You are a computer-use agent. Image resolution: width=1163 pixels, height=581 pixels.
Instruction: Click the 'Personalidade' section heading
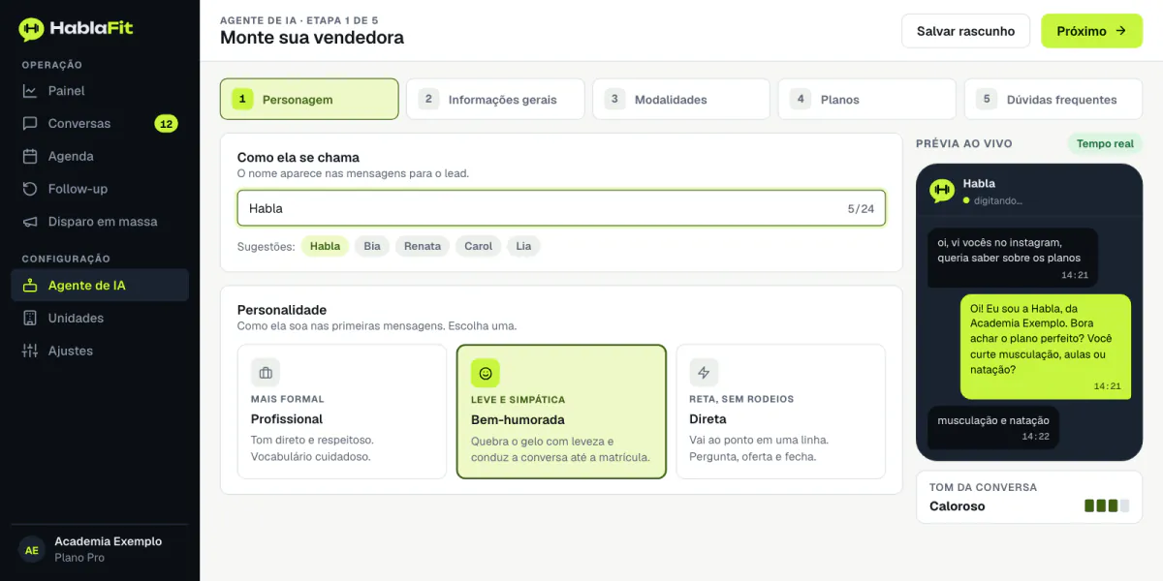(282, 310)
